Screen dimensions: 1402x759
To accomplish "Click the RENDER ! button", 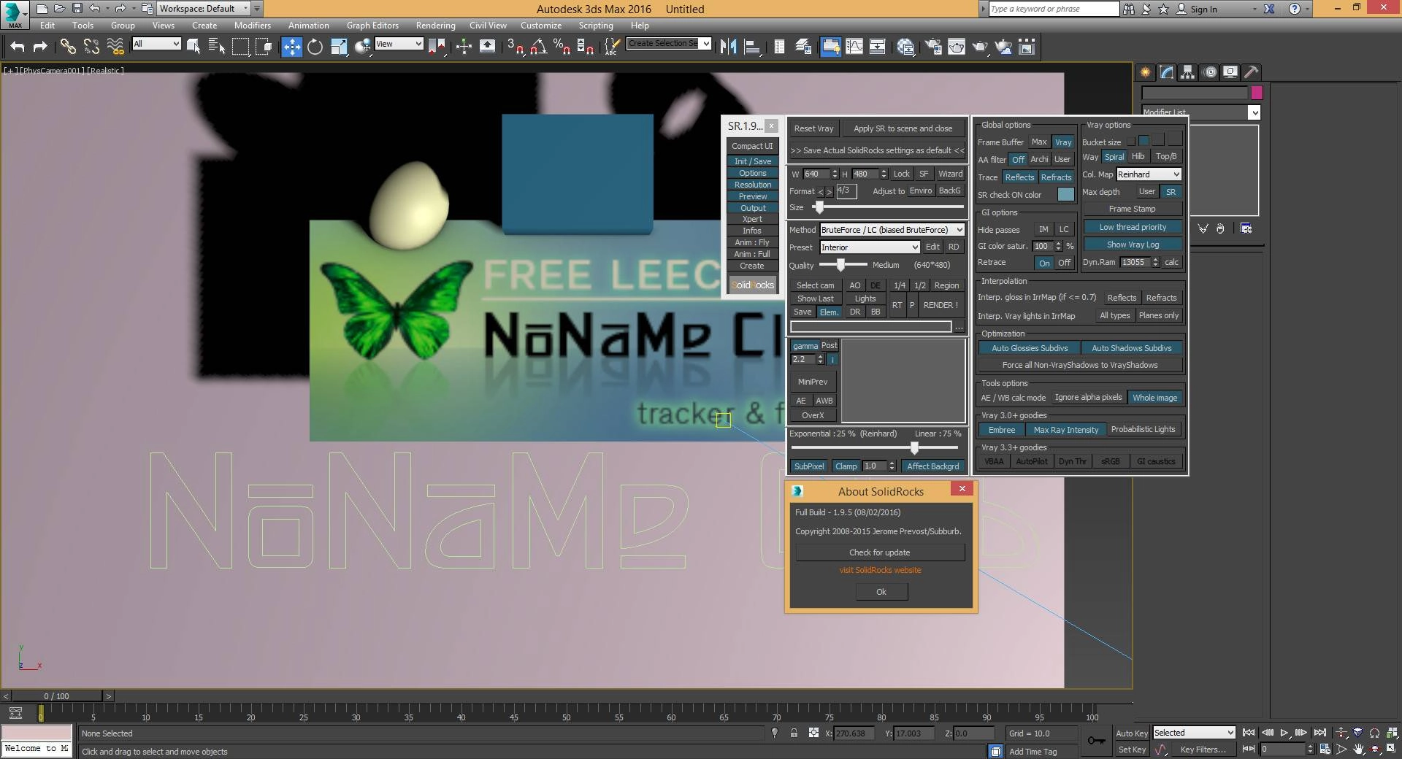I will (x=940, y=305).
